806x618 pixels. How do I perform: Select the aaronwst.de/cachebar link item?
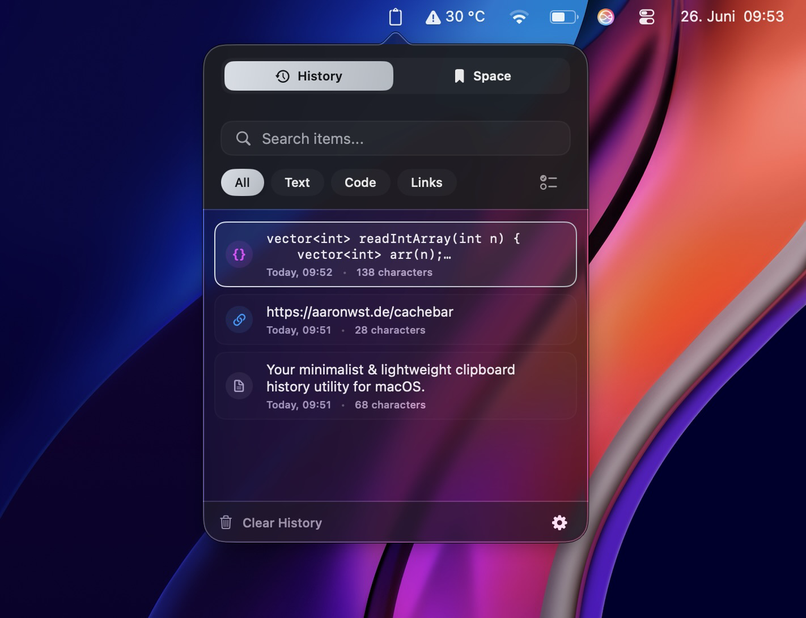click(396, 319)
